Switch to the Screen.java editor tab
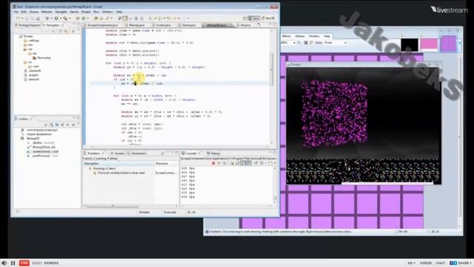Screen dimensions: 474x267 [163, 25]
